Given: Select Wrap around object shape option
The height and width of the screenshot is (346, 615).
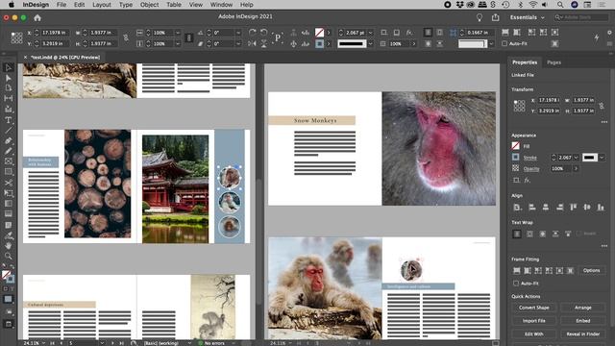Looking at the screenshot, I should [542, 234].
